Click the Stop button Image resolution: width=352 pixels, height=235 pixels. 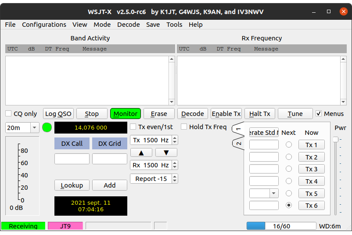click(92, 114)
